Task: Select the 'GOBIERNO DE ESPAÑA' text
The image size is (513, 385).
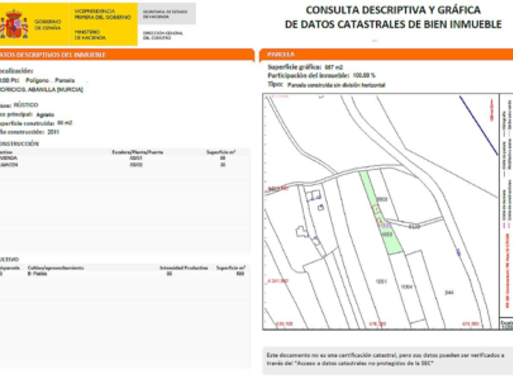Action: click(x=48, y=24)
